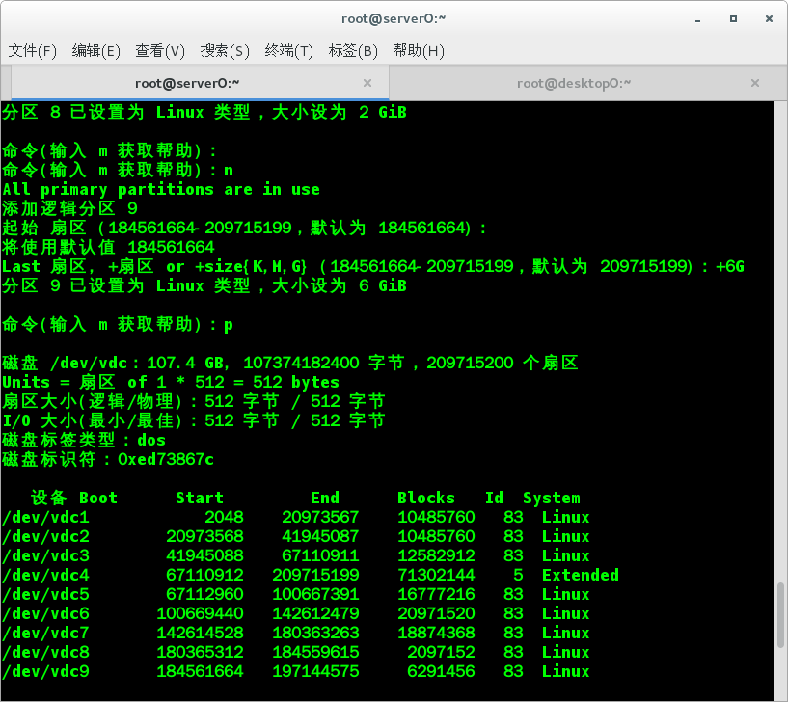Click 'All primary partitions are in use' line
Screen dimensions: 788x702
point(161,189)
